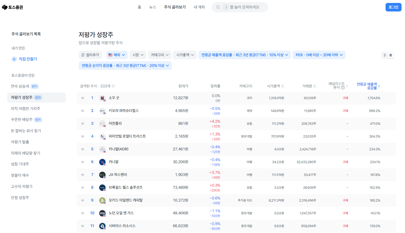Click the filter sliders icon in 필터추가
The height and width of the screenshot is (233, 405).
[x=83, y=55]
